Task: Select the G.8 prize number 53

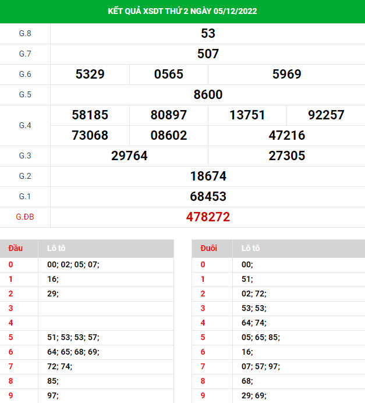Action: [208, 33]
